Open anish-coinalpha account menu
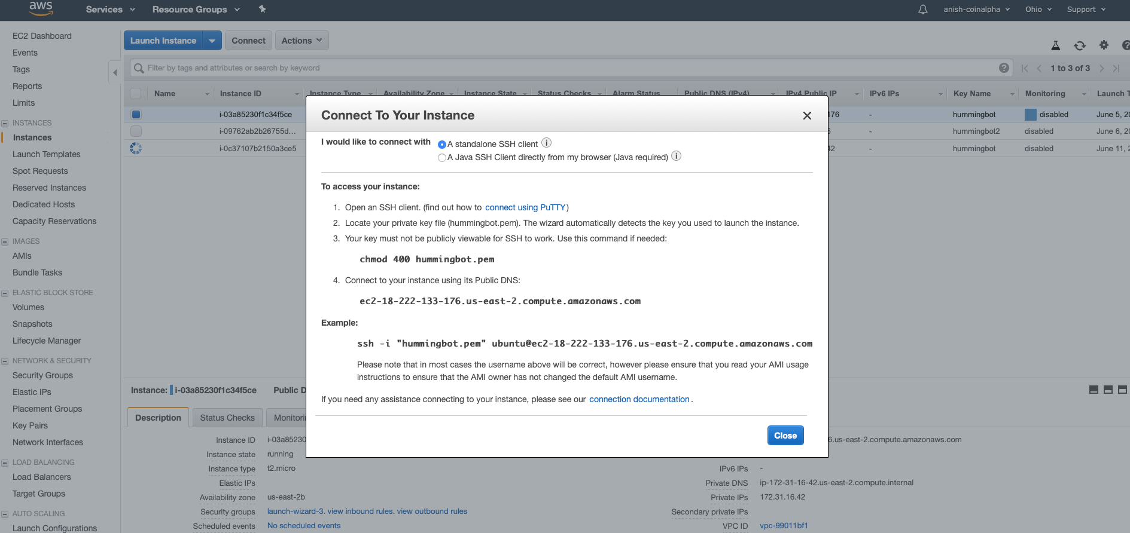The width and height of the screenshot is (1130, 533). (x=977, y=10)
